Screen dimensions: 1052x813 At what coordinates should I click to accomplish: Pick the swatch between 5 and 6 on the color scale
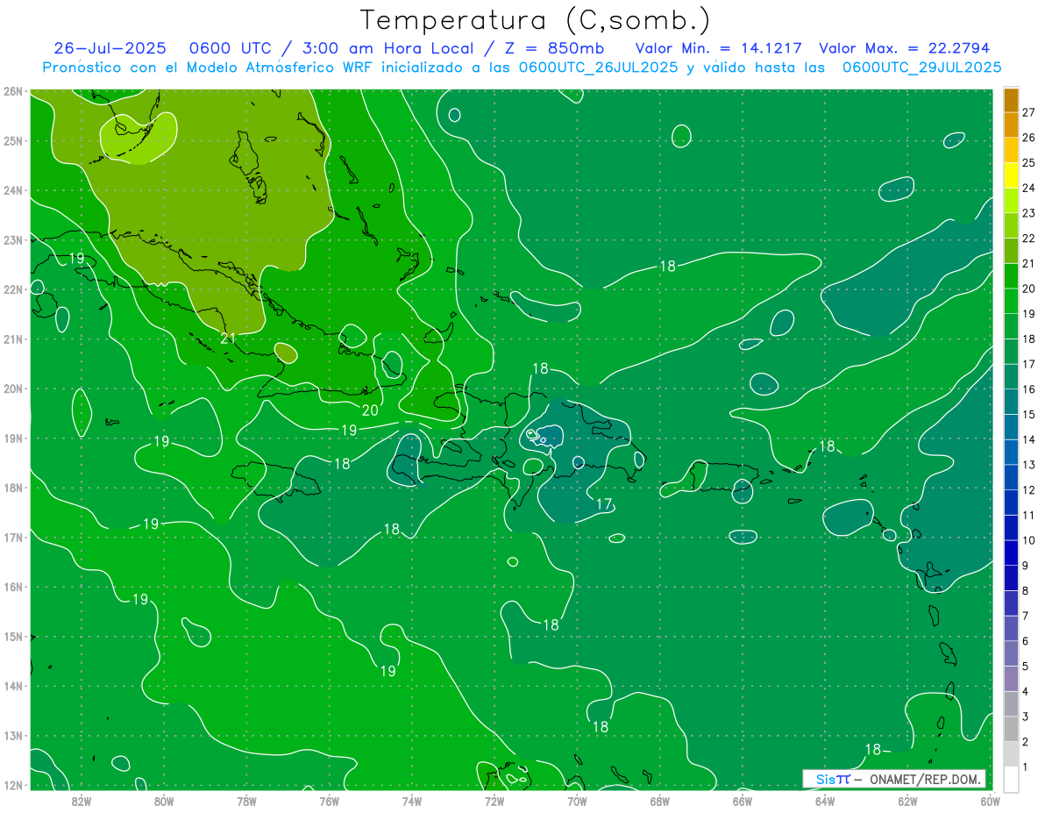[1011, 653]
